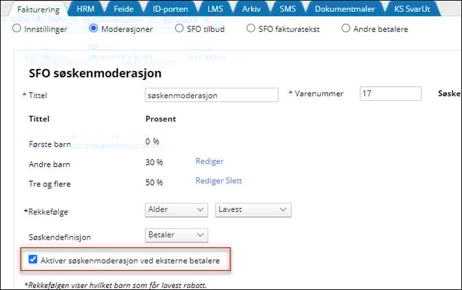Switch to the HRM tab
Screen dimensions: 462x290
[86, 9]
